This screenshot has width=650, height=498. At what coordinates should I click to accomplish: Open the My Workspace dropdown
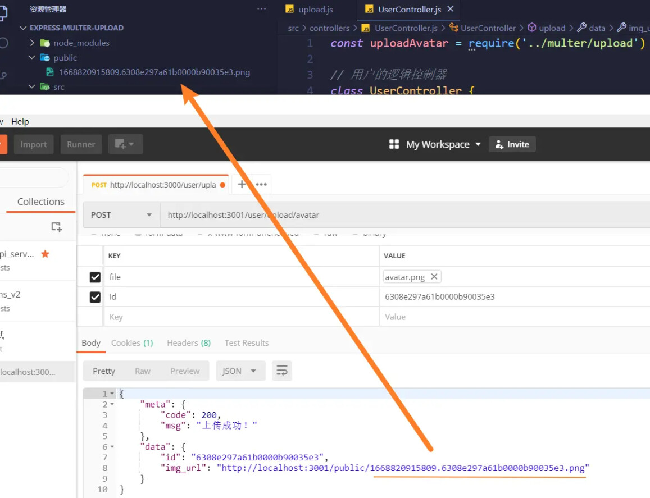(x=443, y=144)
